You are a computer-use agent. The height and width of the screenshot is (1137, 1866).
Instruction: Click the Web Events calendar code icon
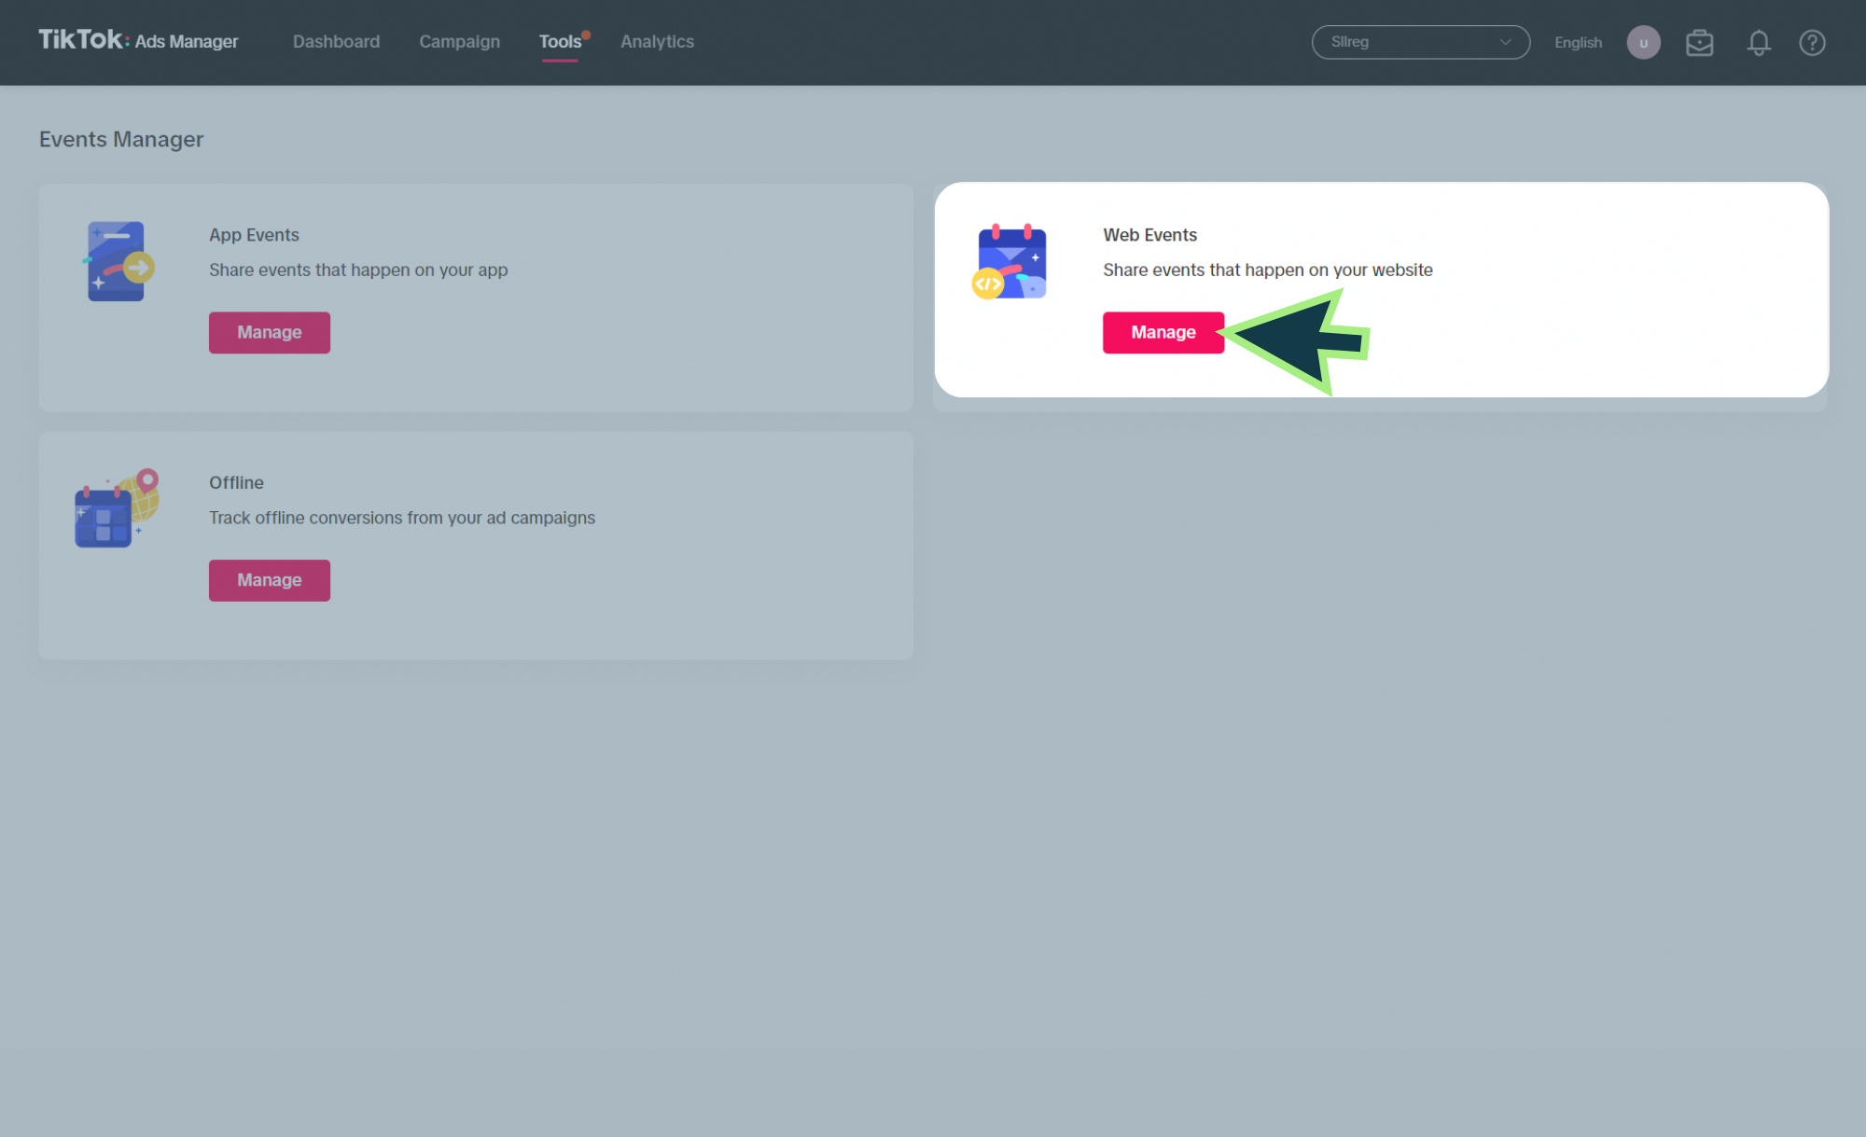pyautogui.click(x=1010, y=262)
